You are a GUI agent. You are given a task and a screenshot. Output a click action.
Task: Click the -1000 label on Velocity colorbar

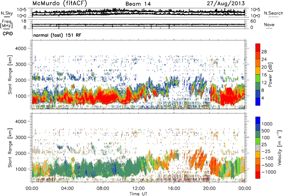(x=269, y=172)
